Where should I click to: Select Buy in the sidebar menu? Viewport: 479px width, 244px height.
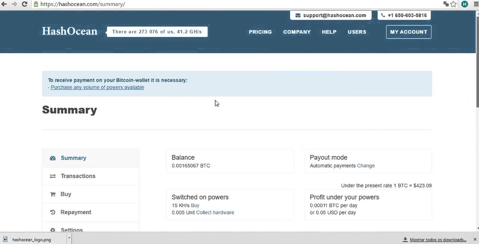coord(91,194)
